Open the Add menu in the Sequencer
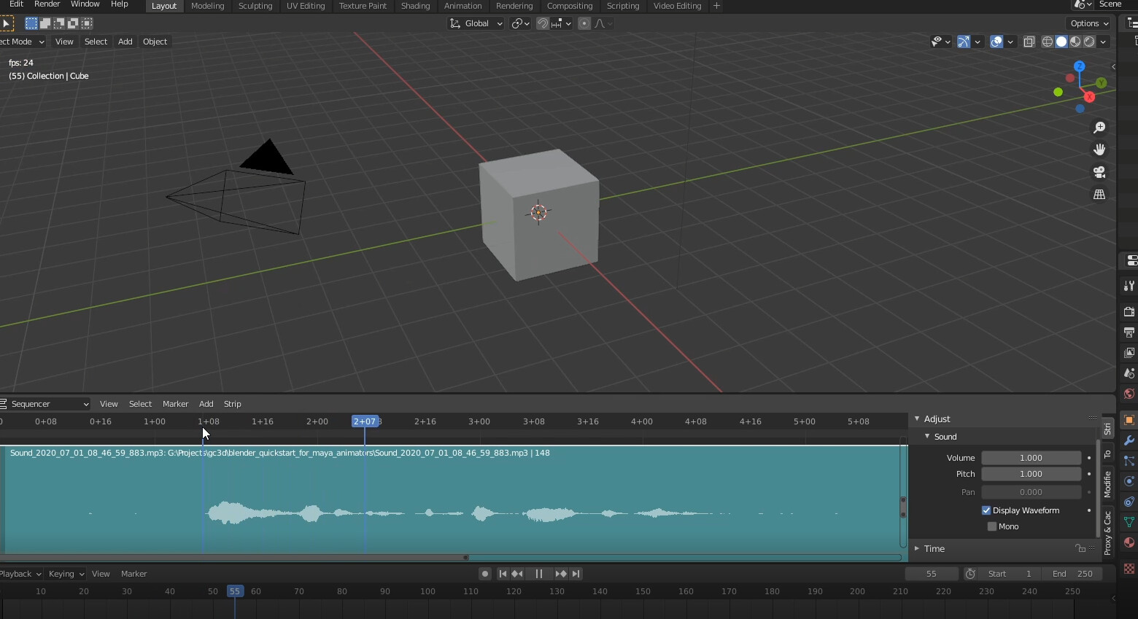Image resolution: width=1138 pixels, height=619 pixels. [206, 404]
